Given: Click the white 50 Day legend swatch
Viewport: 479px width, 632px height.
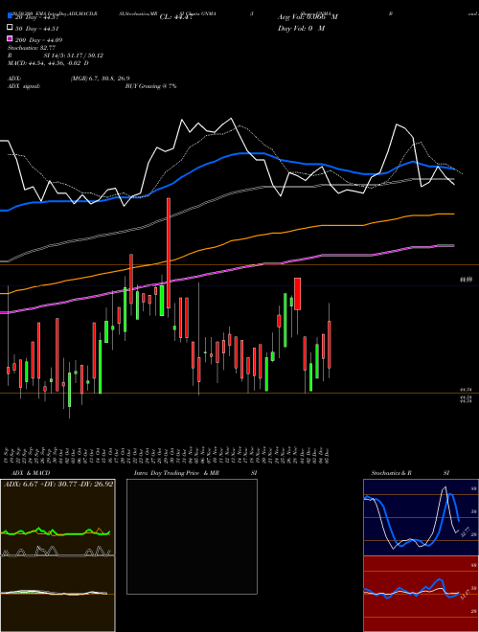Looking at the screenshot, I should click(x=10, y=28).
